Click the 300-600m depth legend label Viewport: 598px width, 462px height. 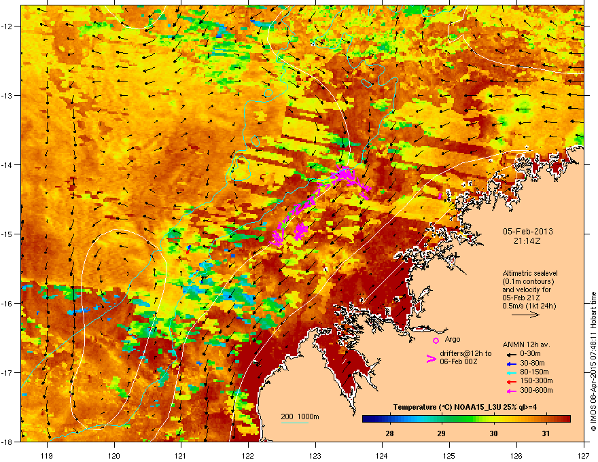(x=536, y=390)
